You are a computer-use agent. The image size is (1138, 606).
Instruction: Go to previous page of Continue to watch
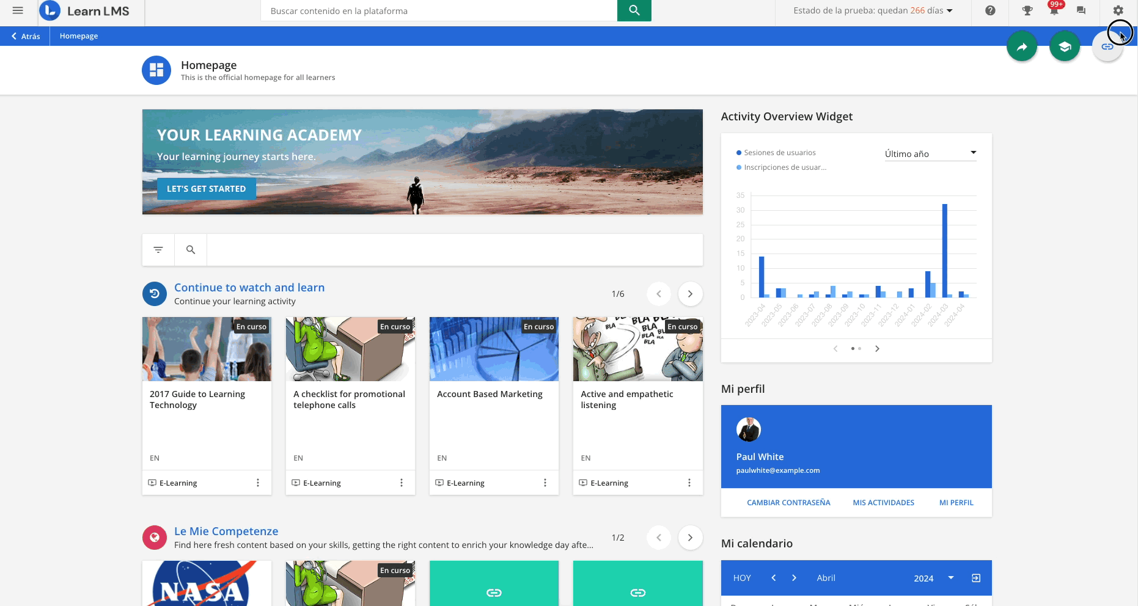(659, 294)
